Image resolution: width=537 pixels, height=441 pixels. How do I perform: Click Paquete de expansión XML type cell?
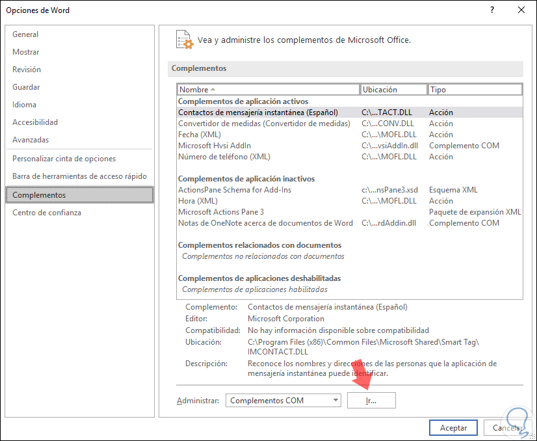tap(475, 212)
